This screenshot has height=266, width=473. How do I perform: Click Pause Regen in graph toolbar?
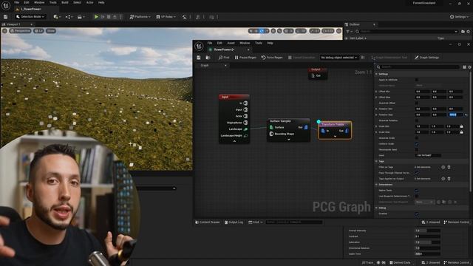point(245,58)
